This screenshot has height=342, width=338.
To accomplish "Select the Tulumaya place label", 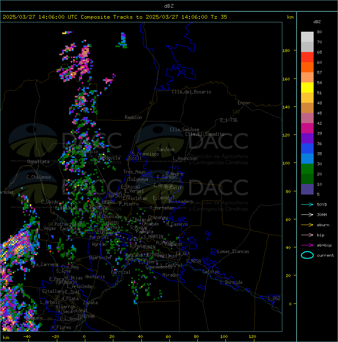I will (139, 179).
